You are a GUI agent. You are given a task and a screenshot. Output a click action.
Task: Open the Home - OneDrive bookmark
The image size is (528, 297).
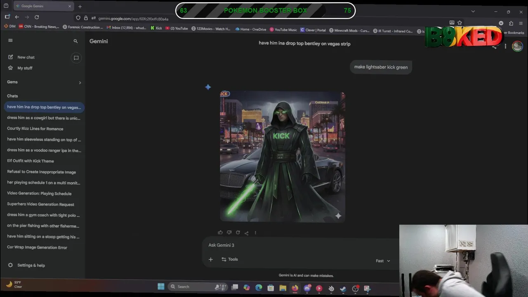[x=250, y=29]
